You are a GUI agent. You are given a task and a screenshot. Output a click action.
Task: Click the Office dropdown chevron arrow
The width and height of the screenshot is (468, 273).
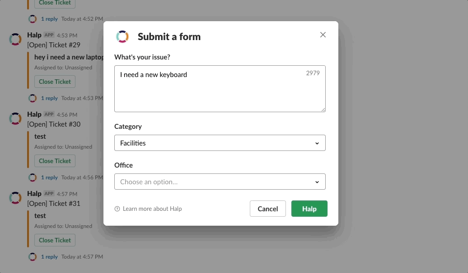[x=317, y=182]
